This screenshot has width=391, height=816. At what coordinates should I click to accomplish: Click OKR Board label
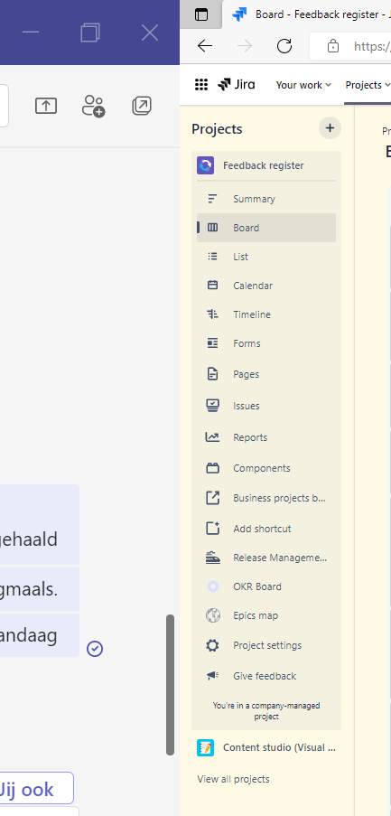pyautogui.click(x=257, y=586)
